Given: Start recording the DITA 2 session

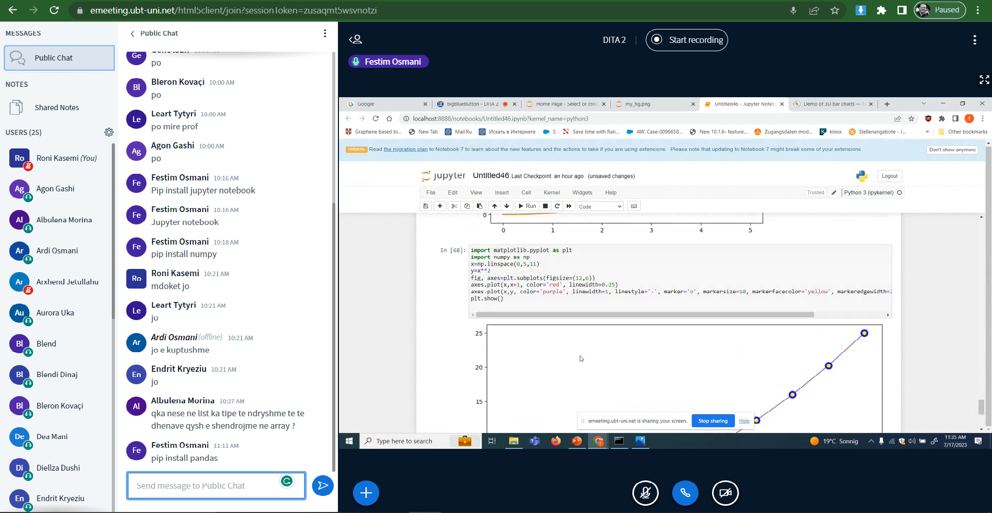Looking at the screenshot, I should [x=687, y=40].
